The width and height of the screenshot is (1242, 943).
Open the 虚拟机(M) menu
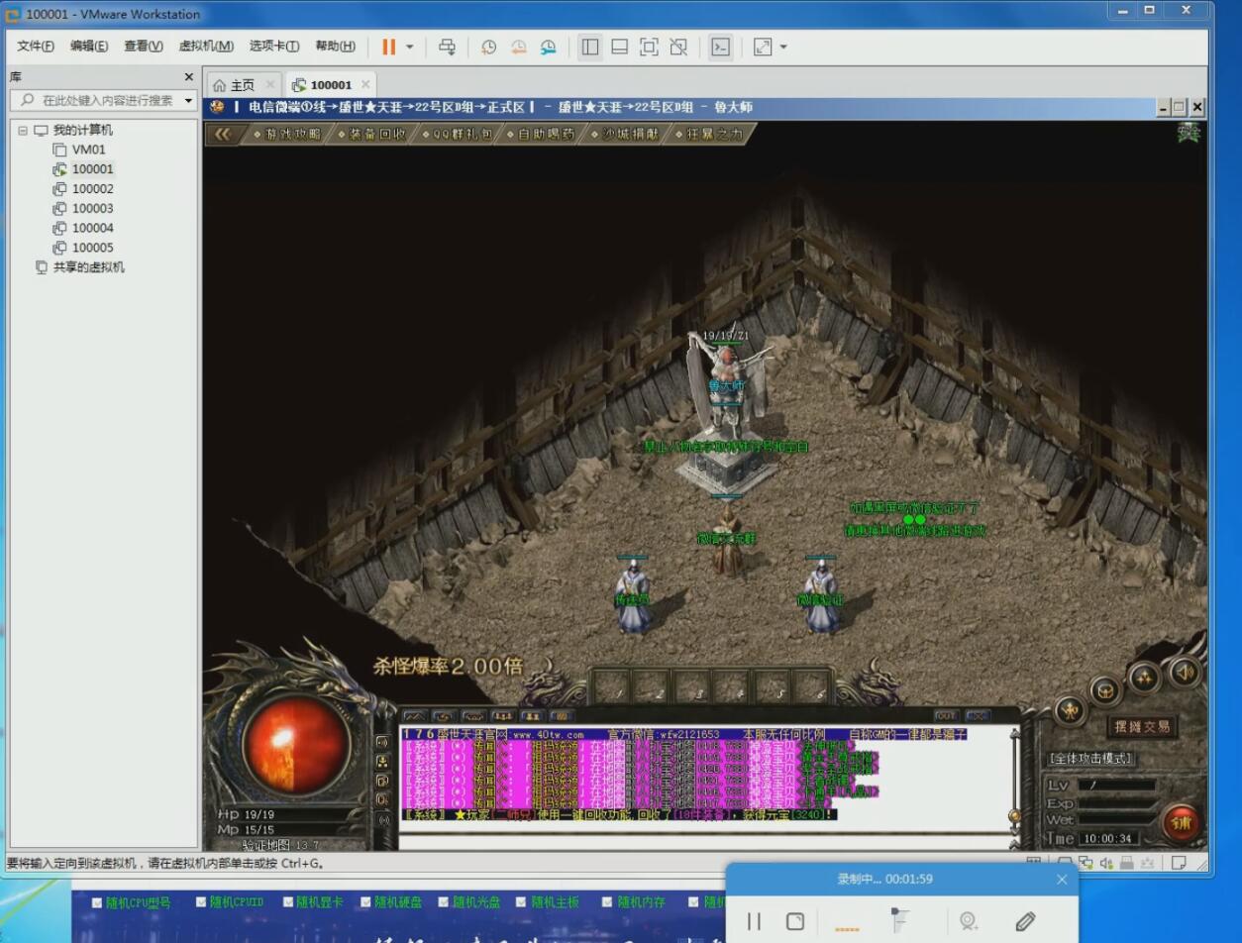click(206, 47)
